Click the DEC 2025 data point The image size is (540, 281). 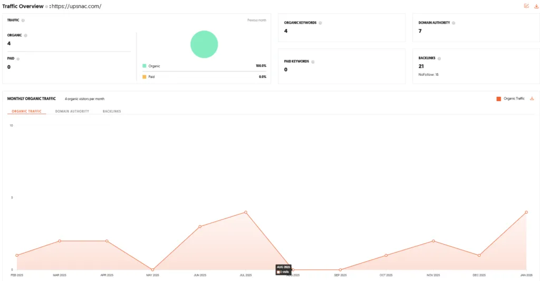[x=479, y=255]
